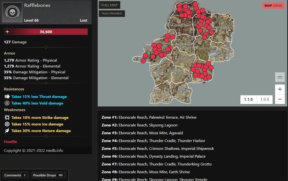Click the Weaver's Fen label on map
Screen dimensions: 288x181
coord(205,48)
